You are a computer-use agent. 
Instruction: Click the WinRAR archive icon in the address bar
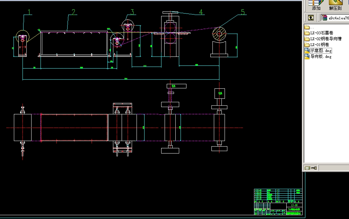point(323,17)
